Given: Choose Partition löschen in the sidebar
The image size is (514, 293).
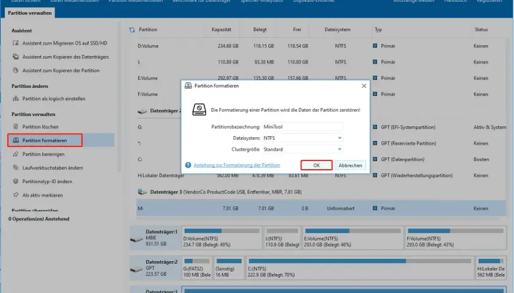Looking at the screenshot, I should [x=40, y=126].
